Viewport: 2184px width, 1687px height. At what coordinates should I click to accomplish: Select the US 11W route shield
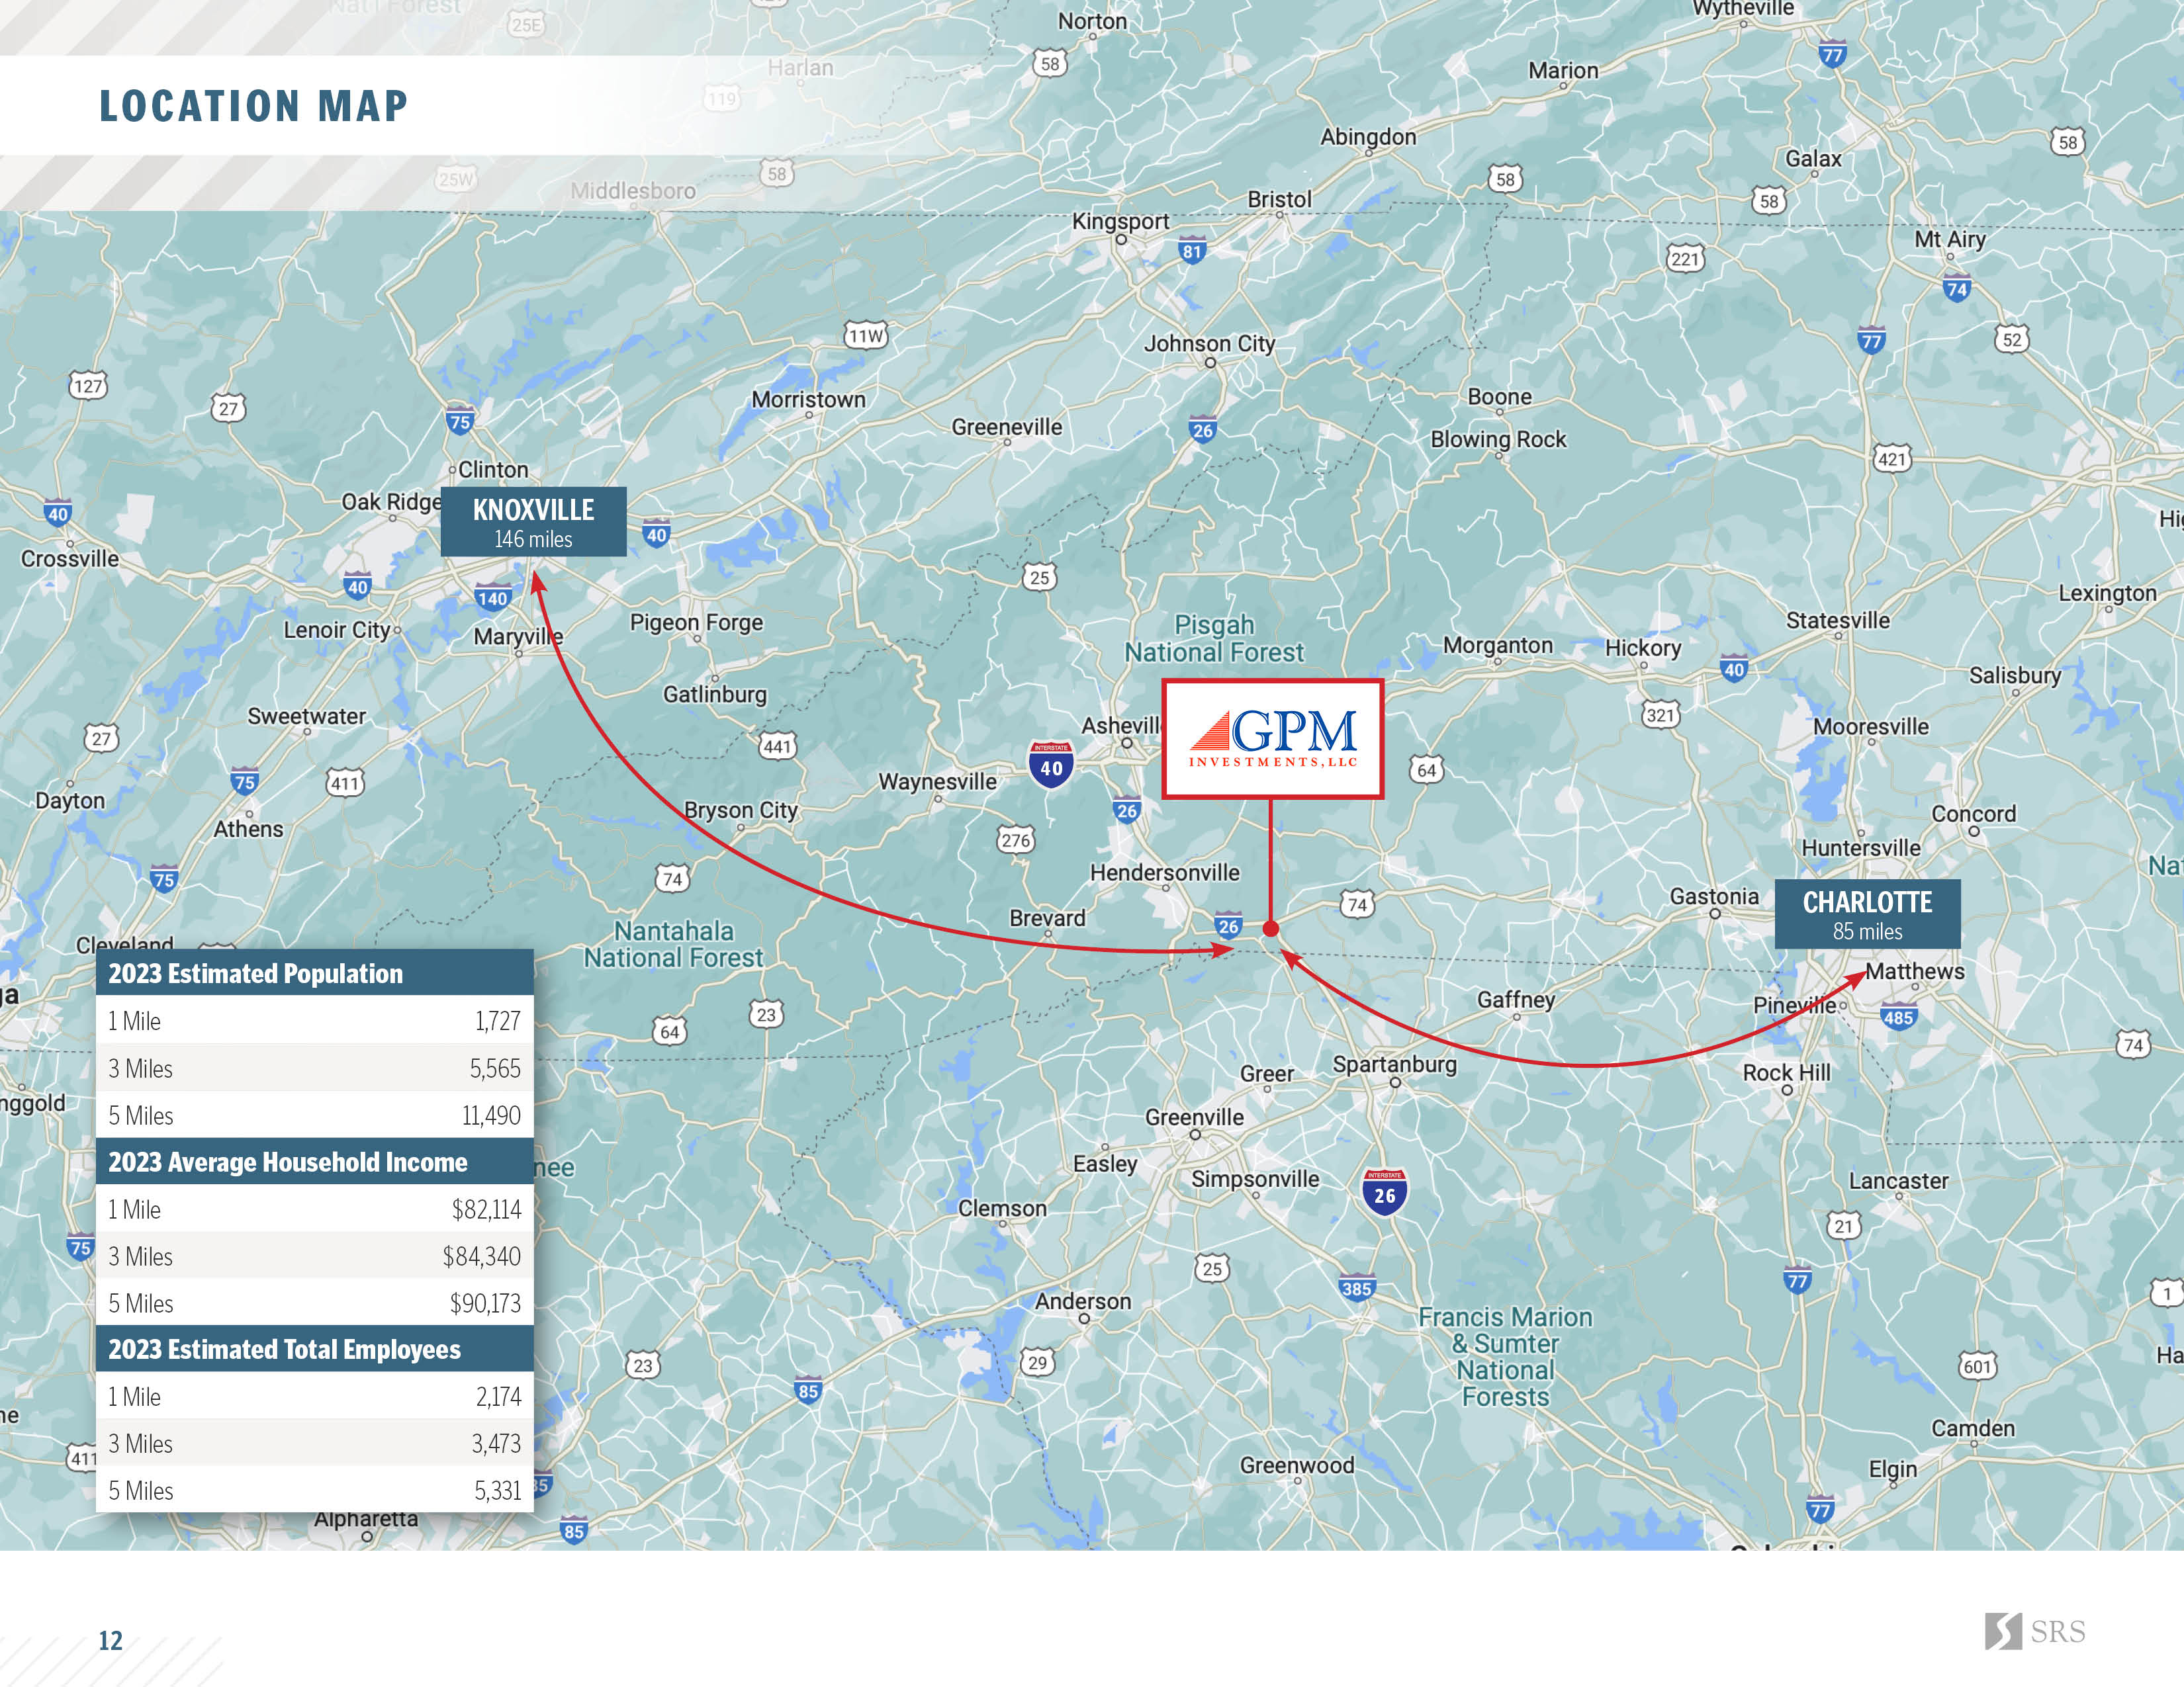[866, 336]
